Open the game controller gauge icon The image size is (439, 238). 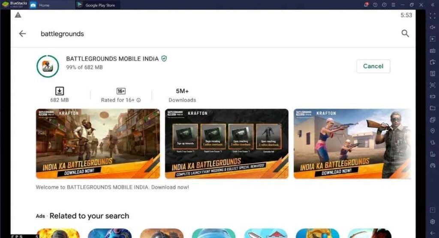[x=433, y=166]
